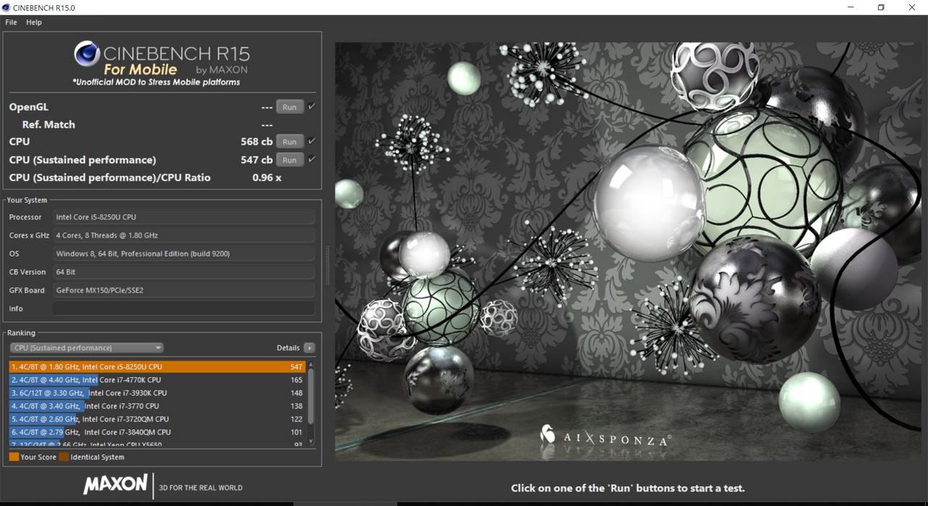Viewport: 928px width, 506px height.
Task: Click the Cinebench sphere logo icon
Action: 87,54
